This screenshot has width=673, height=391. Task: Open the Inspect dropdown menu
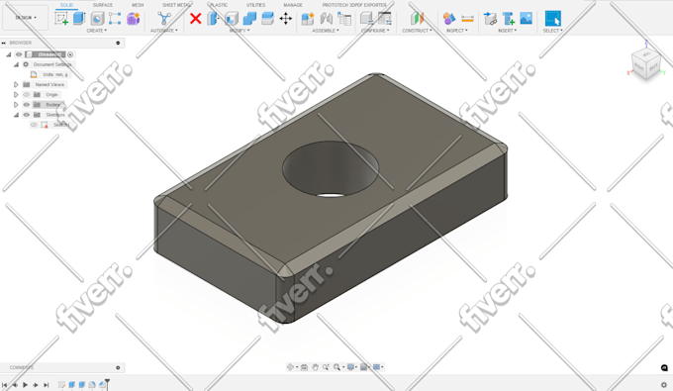point(457,31)
